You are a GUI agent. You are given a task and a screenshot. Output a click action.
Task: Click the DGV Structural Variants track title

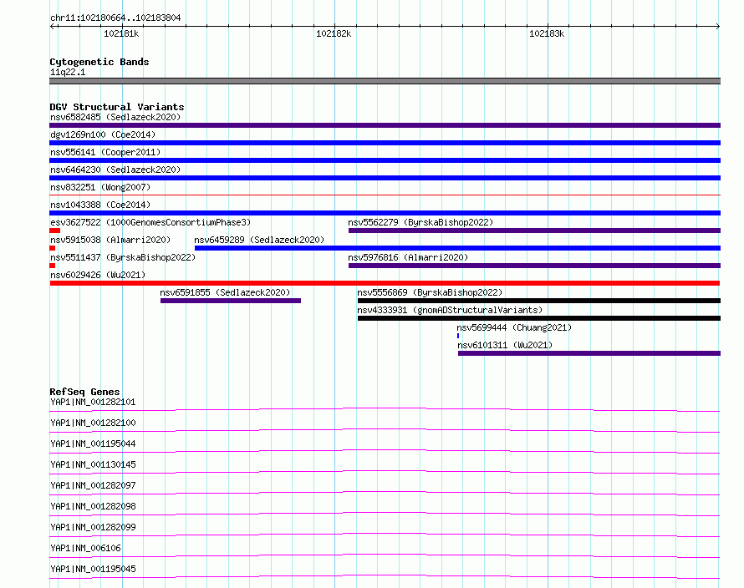[117, 107]
